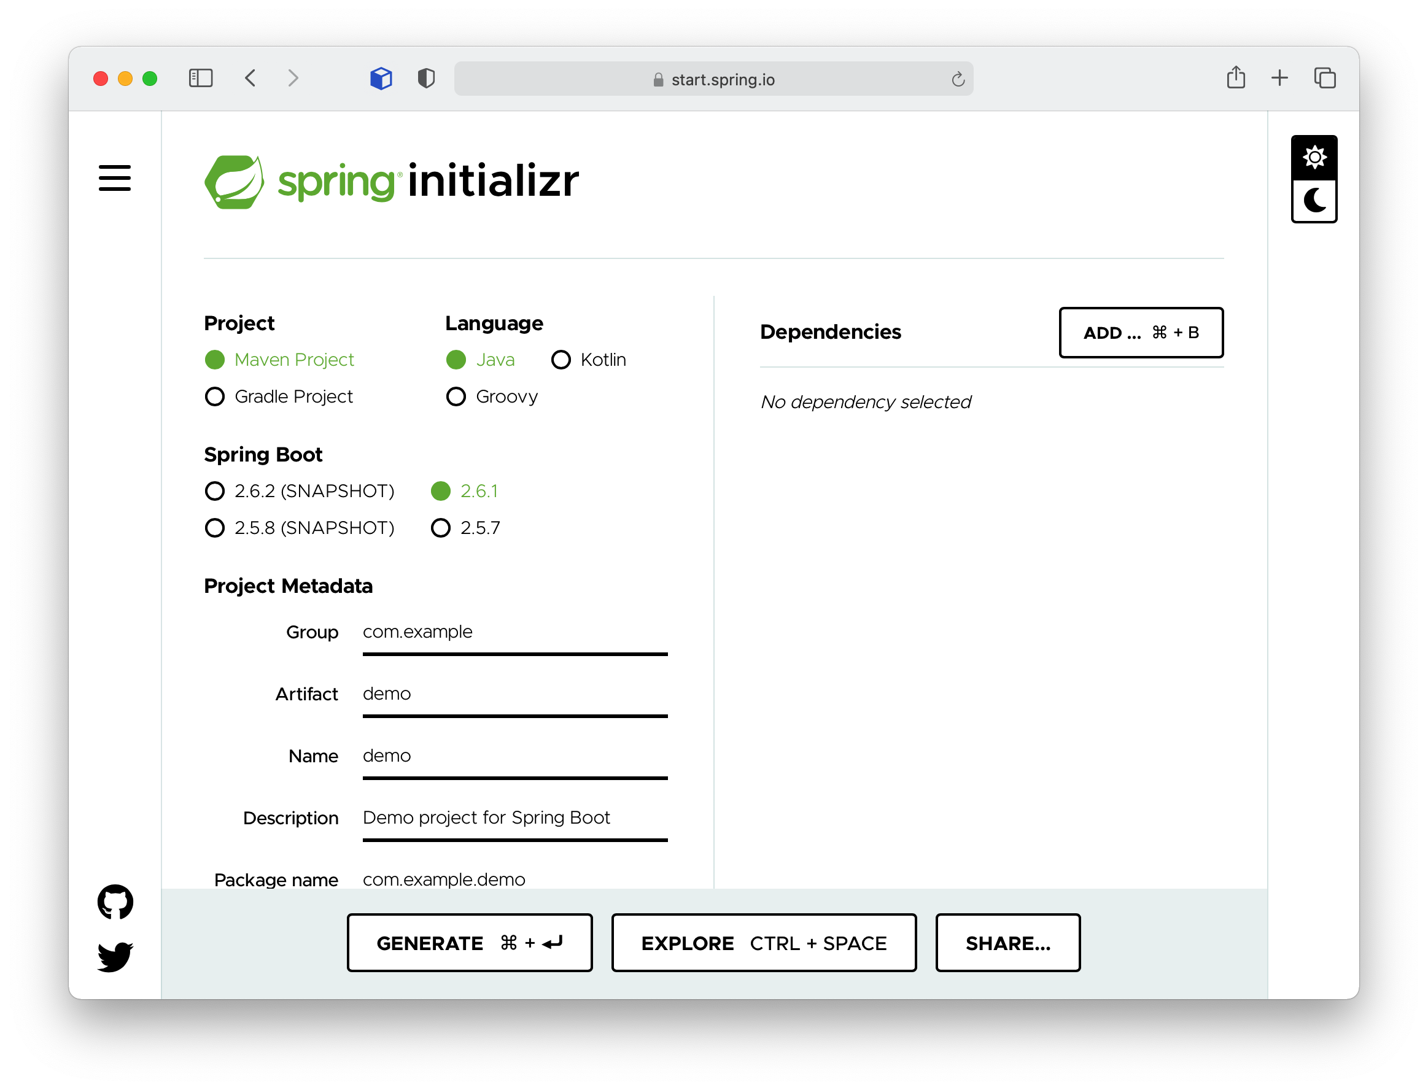Choose Kotlin as the language
Screen dimensions: 1428x1090
pos(561,360)
